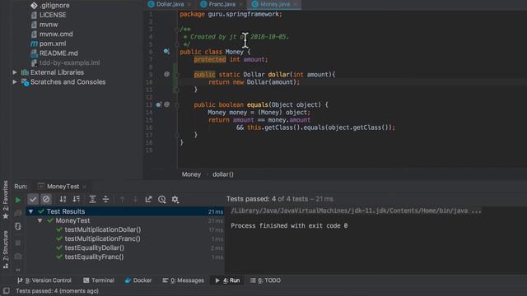Screen dimensions: 527x296
Task: Toggle Show Ignored tests button
Action: [x=46, y=199]
